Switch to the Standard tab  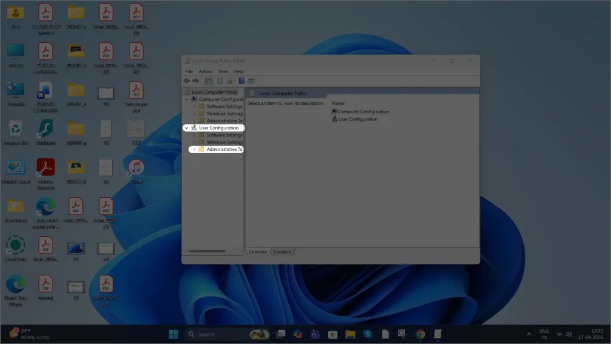point(282,252)
